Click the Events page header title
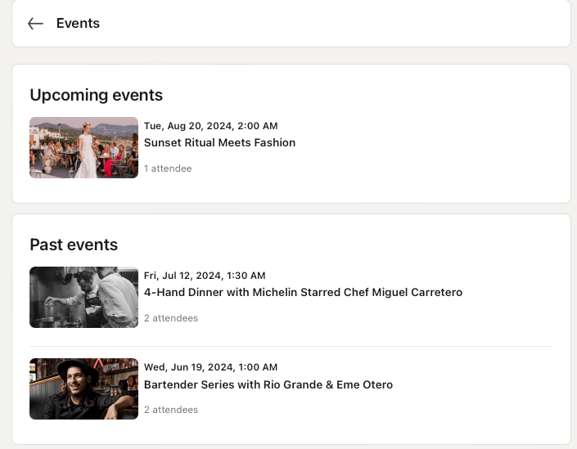The width and height of the screenshot is (577, 449). click(78, 23)
